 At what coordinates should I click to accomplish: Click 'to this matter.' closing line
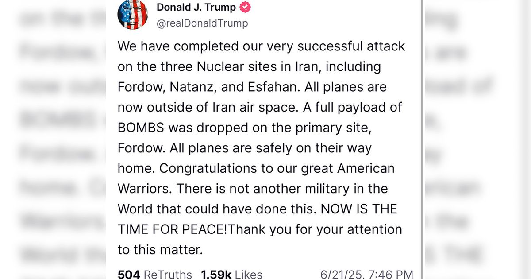[160, 250]
